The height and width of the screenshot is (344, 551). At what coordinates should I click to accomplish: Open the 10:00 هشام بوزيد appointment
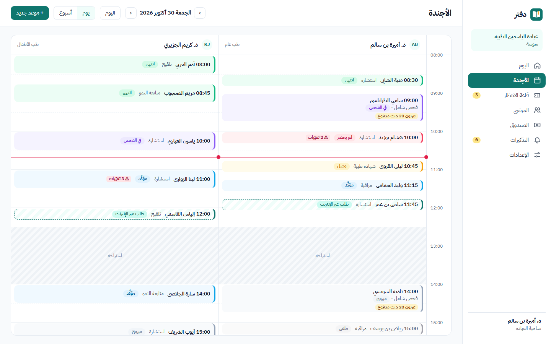(323, 138)
